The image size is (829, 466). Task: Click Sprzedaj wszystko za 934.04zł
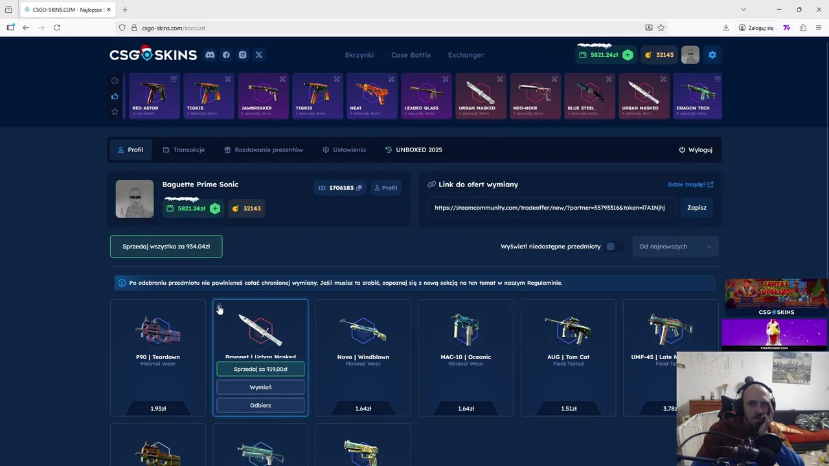(166, 247)
